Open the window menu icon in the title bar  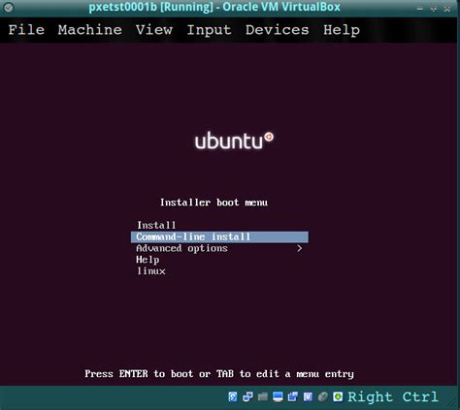9,8
